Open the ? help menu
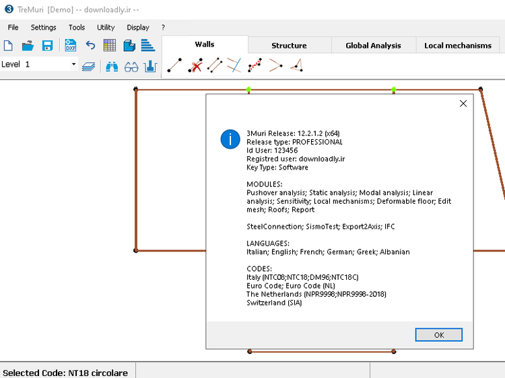505x378 pixels. 164,28
